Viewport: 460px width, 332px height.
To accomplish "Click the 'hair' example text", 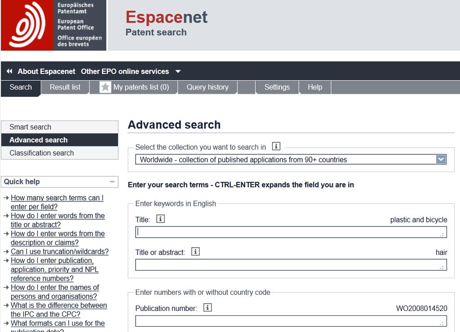I will [x=441, y=252].
